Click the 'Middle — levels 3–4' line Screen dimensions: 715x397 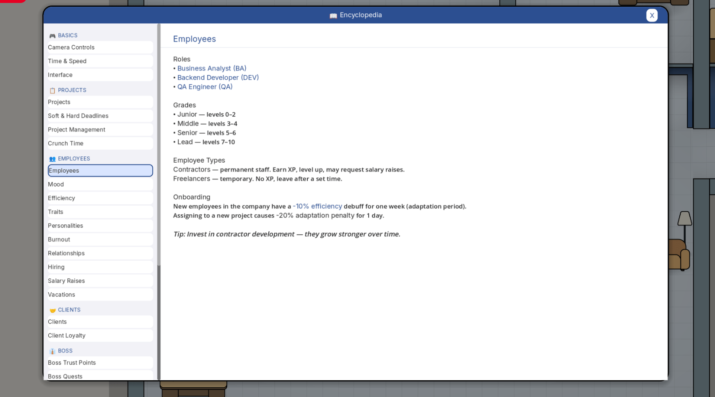point(205,124)
